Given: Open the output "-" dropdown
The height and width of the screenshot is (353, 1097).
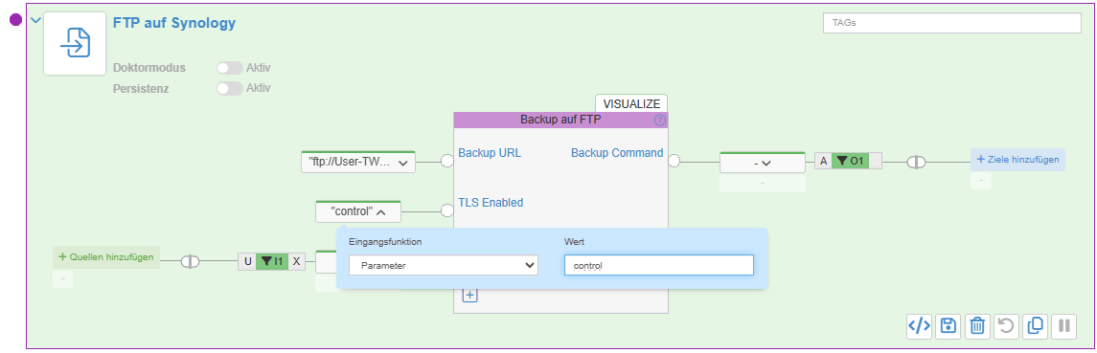Looking at the screenshot, I should (x=762, y=163).
